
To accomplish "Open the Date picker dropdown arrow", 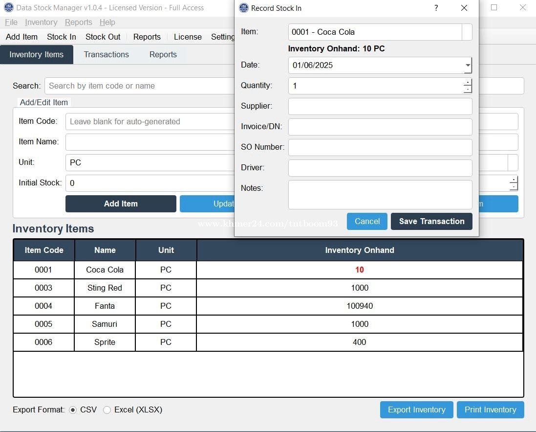I will pyautogui.click(x=468, y=65).
